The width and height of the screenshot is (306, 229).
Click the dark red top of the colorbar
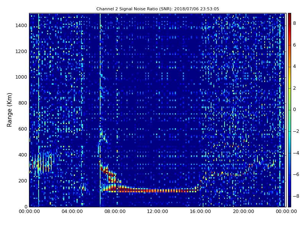coord(290,16)
